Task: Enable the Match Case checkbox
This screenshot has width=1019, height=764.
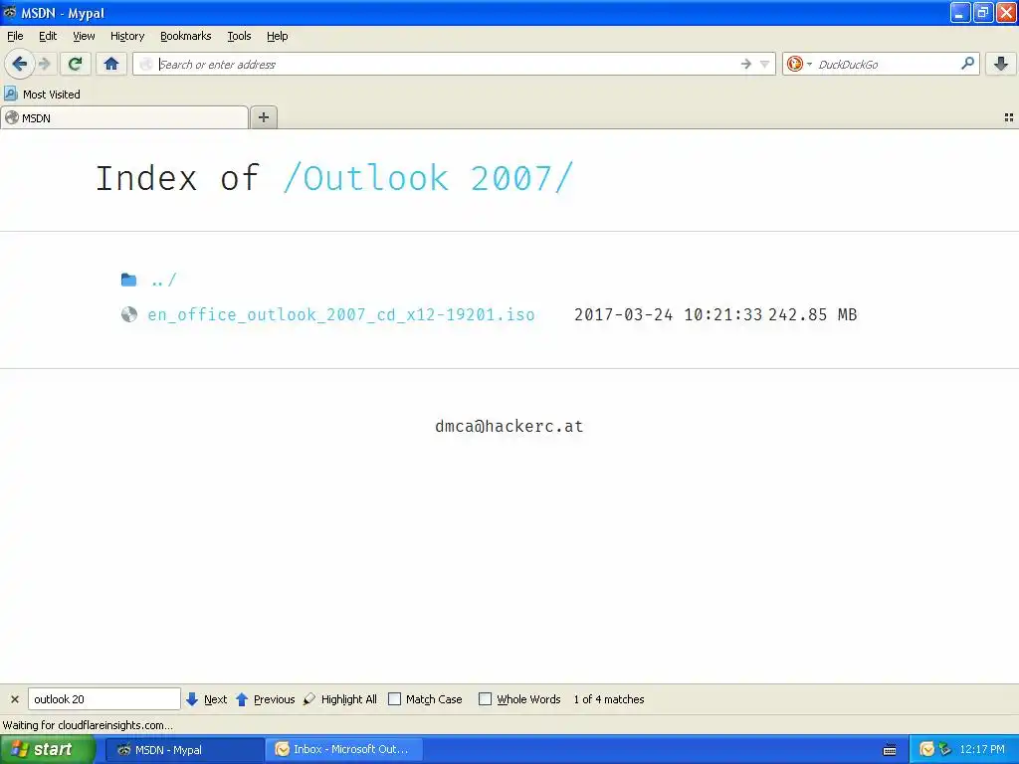Action: tap(394, 699)
